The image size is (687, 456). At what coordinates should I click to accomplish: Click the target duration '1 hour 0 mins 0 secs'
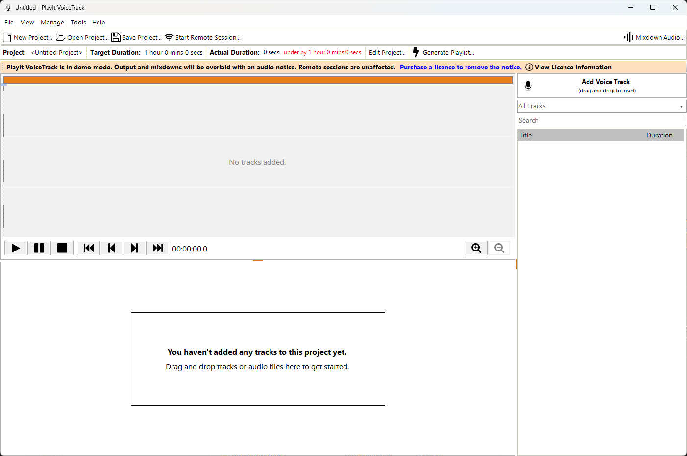coord(173,52)
